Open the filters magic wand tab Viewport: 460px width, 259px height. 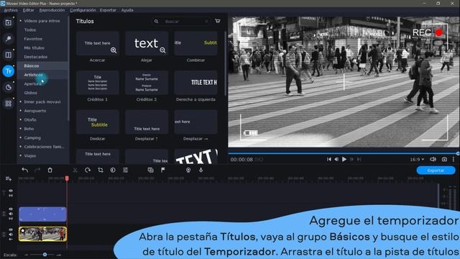(x=8, y=39)
